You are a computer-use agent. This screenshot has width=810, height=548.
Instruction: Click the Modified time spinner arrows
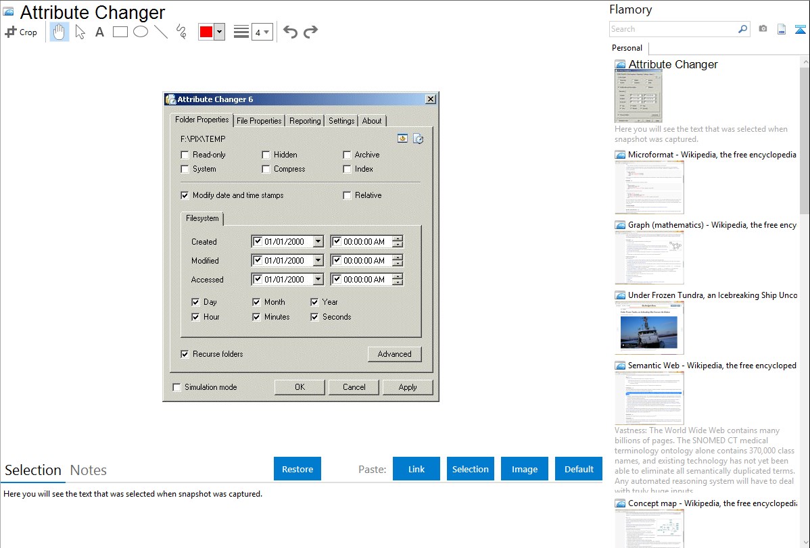coord(398,260)
